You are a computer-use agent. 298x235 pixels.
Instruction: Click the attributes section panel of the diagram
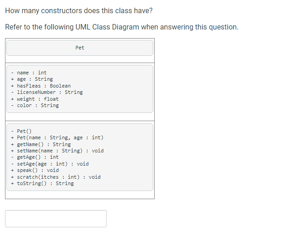coord(80,89)
